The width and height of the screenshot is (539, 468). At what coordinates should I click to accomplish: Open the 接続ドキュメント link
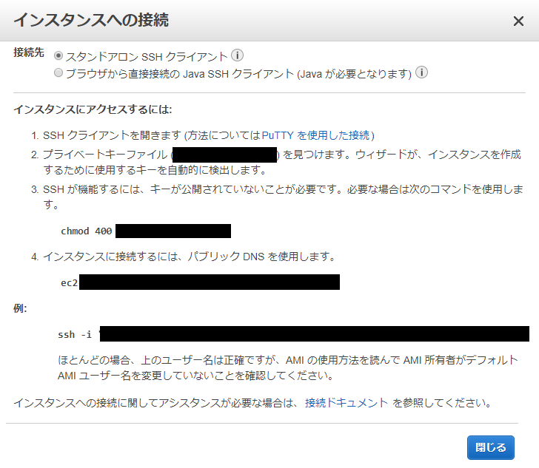tap(346, 403)
